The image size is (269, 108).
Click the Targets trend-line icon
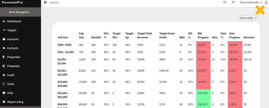coord(4,30)
